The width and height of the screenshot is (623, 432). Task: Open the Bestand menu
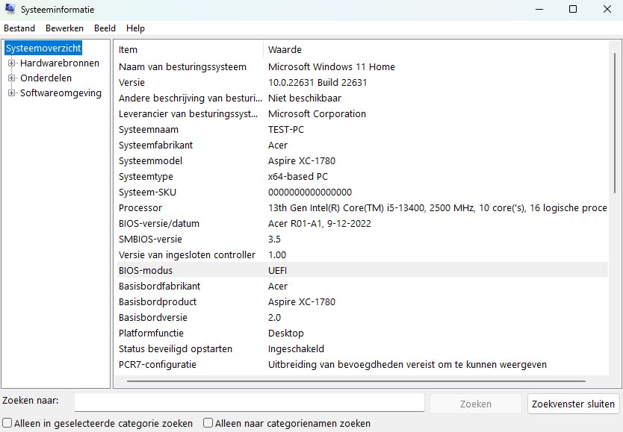click(19, 28)
